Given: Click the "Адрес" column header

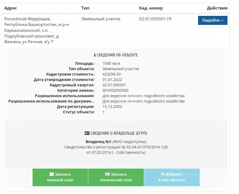Looking at the screenshot, I should click(10, 8).
